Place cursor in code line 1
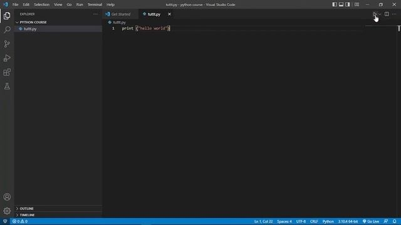The image size is (401, 225). (x=146, y=28)
